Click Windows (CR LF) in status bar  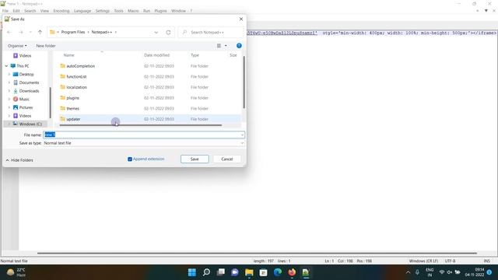[x=423, y=261]
